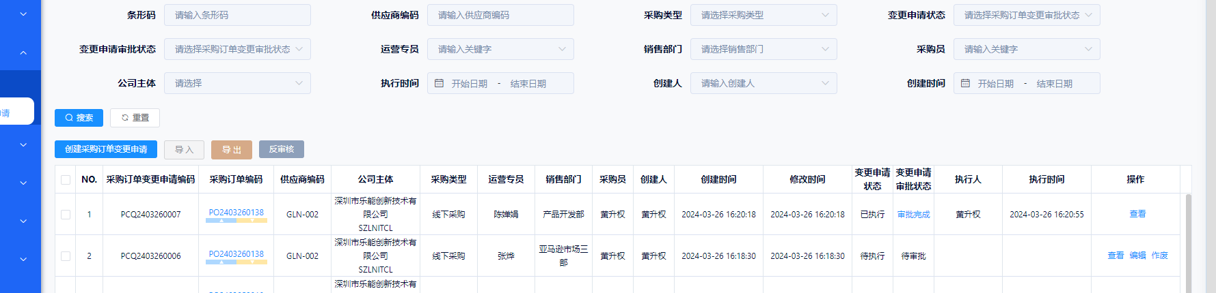
Task: Set the 创建时间 end date field
Action: point(1055,84)
